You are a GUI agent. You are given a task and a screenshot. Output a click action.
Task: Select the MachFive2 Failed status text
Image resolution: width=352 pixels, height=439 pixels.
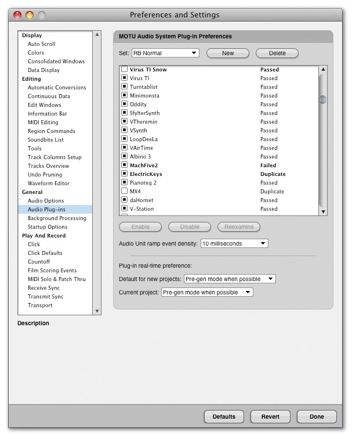[268, 165]
